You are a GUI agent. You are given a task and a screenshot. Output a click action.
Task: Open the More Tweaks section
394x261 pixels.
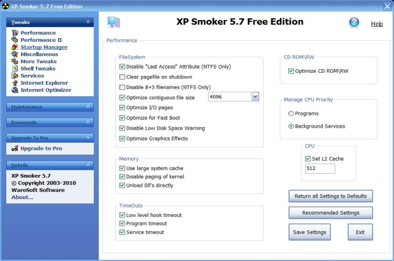point(39,62)
